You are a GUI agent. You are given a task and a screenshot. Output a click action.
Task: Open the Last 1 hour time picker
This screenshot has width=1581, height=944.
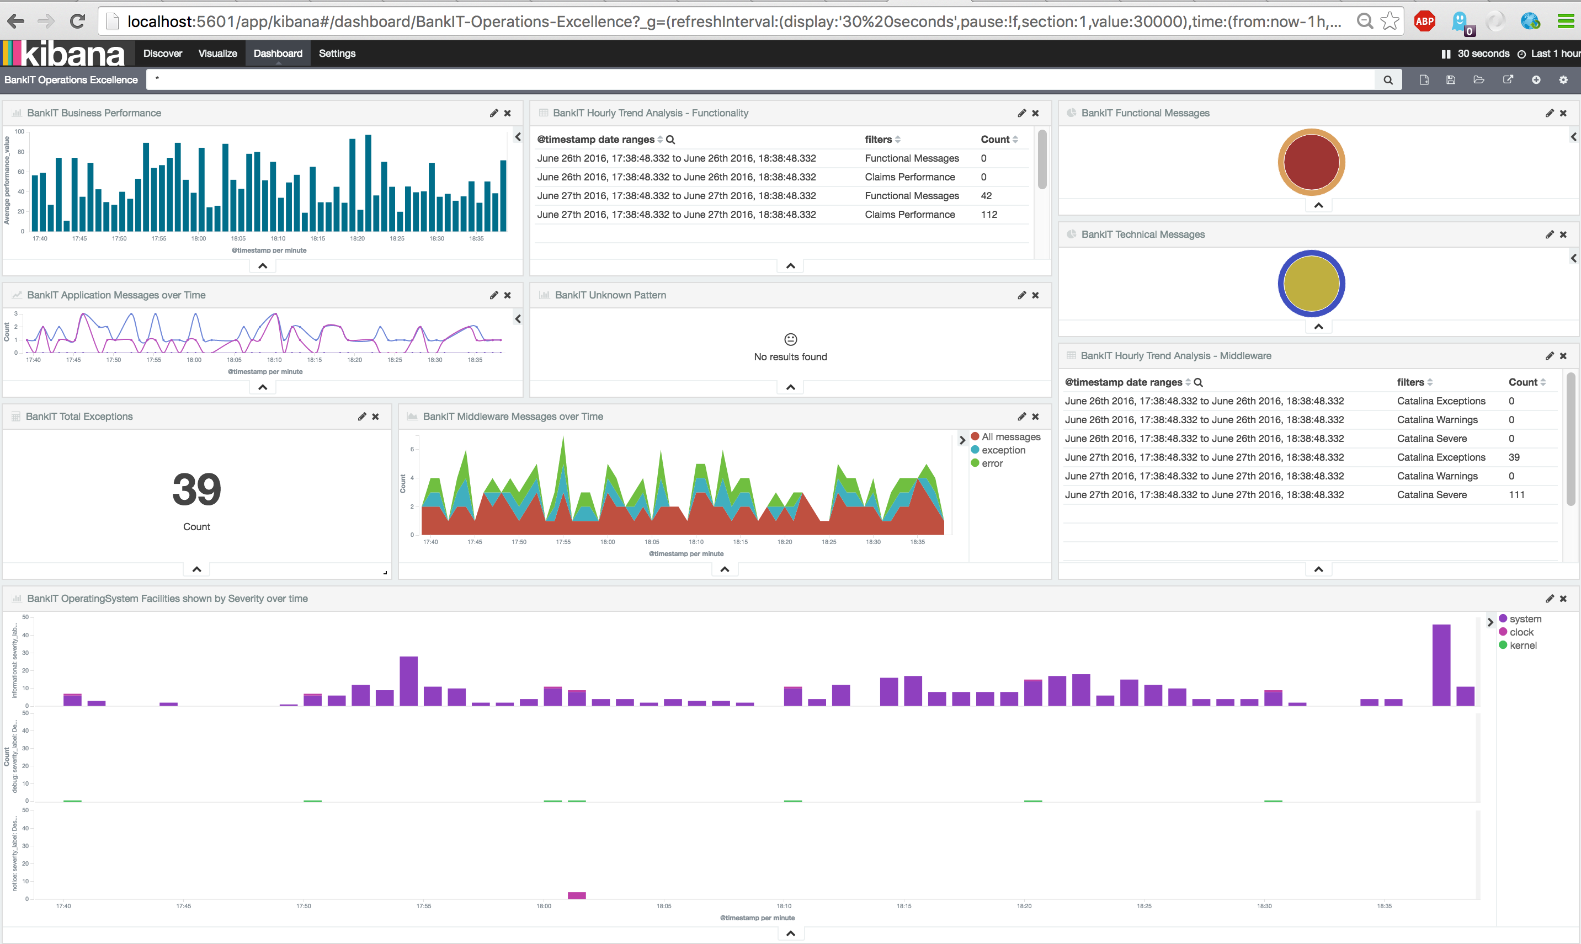tap(1549, 54)
